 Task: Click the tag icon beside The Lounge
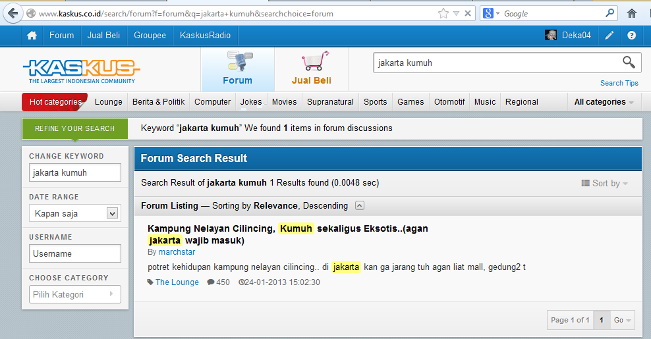click(150, 282)
